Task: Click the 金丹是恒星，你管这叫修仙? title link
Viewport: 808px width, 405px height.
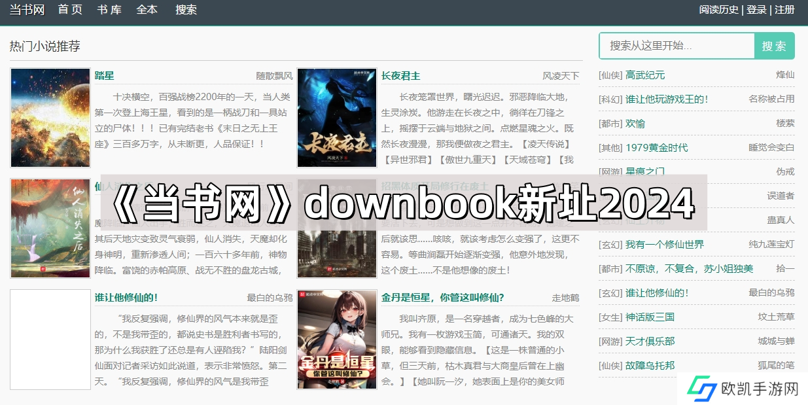Action: coord(443,298)
